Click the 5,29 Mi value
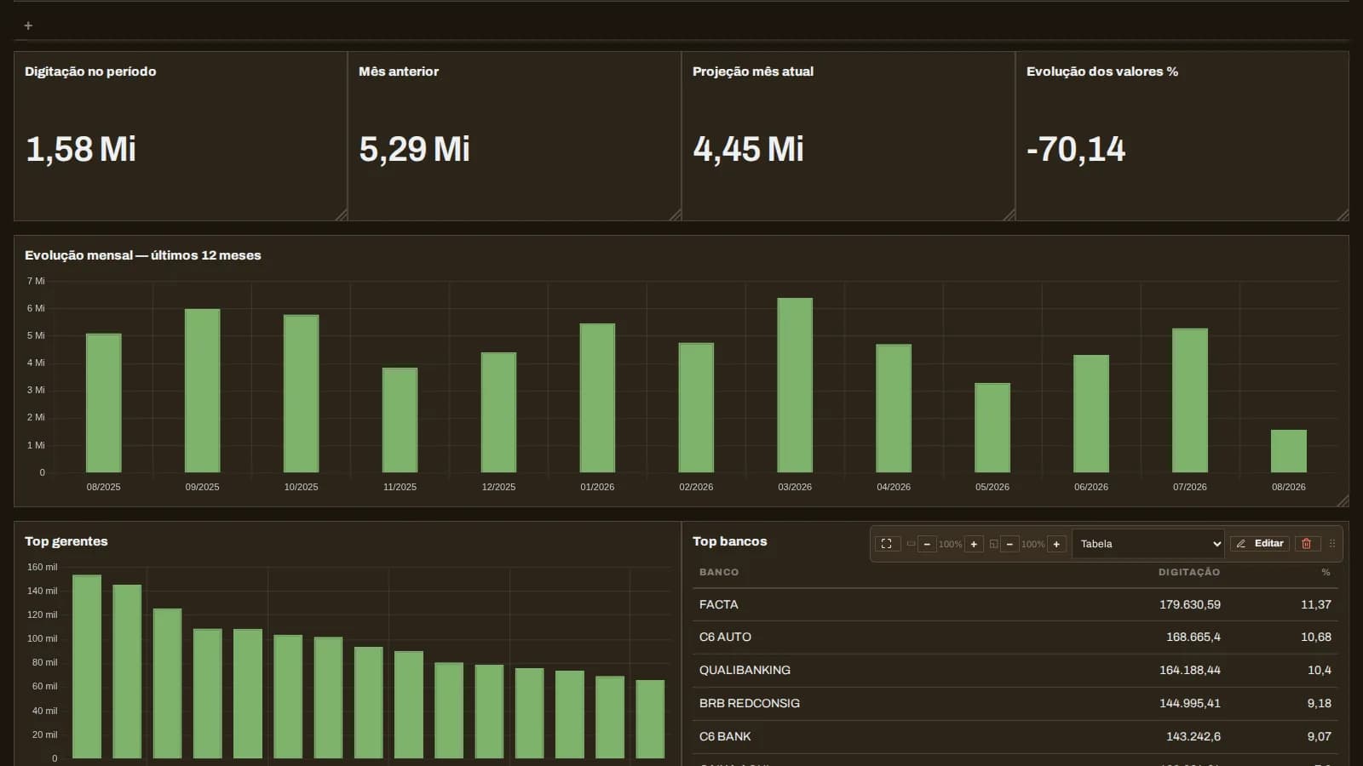Image resolution: width=1363 pixels, height=766 pixels. click(x=414, y=149)
